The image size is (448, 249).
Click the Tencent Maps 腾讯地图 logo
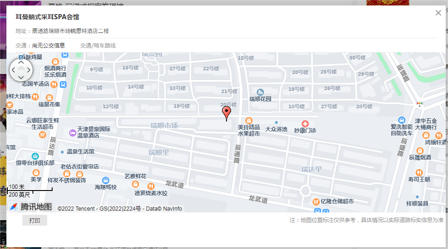[30, 207]
